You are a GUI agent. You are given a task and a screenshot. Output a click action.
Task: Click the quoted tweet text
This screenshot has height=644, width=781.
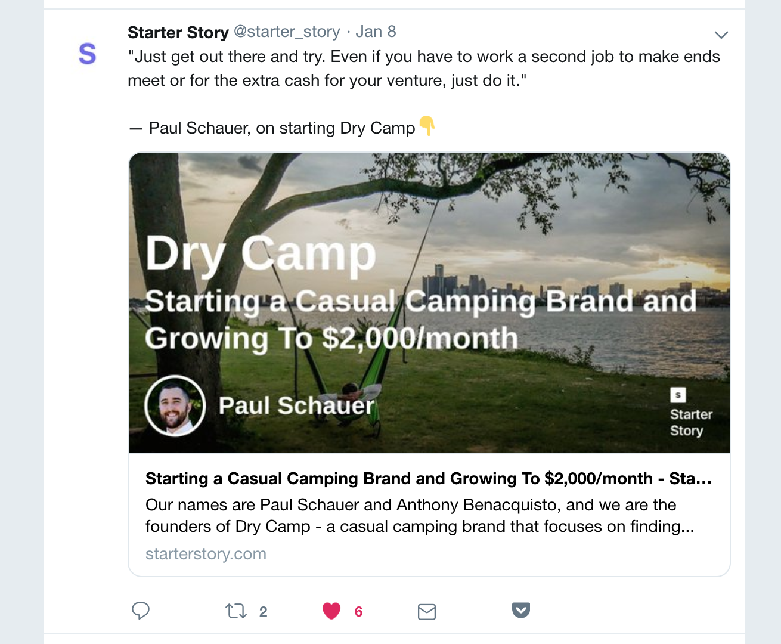423,69
